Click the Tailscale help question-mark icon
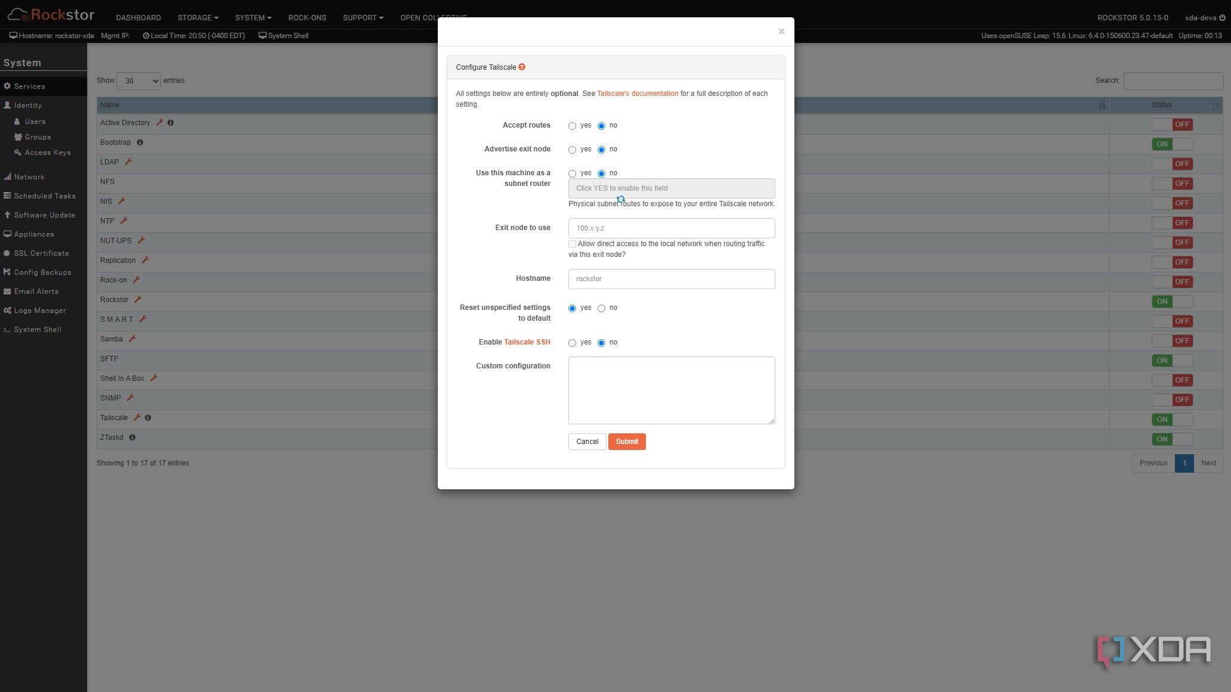 click(522, 67)
